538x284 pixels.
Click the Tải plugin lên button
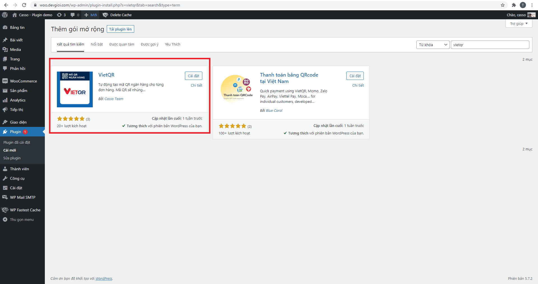(x=120, y=29)
